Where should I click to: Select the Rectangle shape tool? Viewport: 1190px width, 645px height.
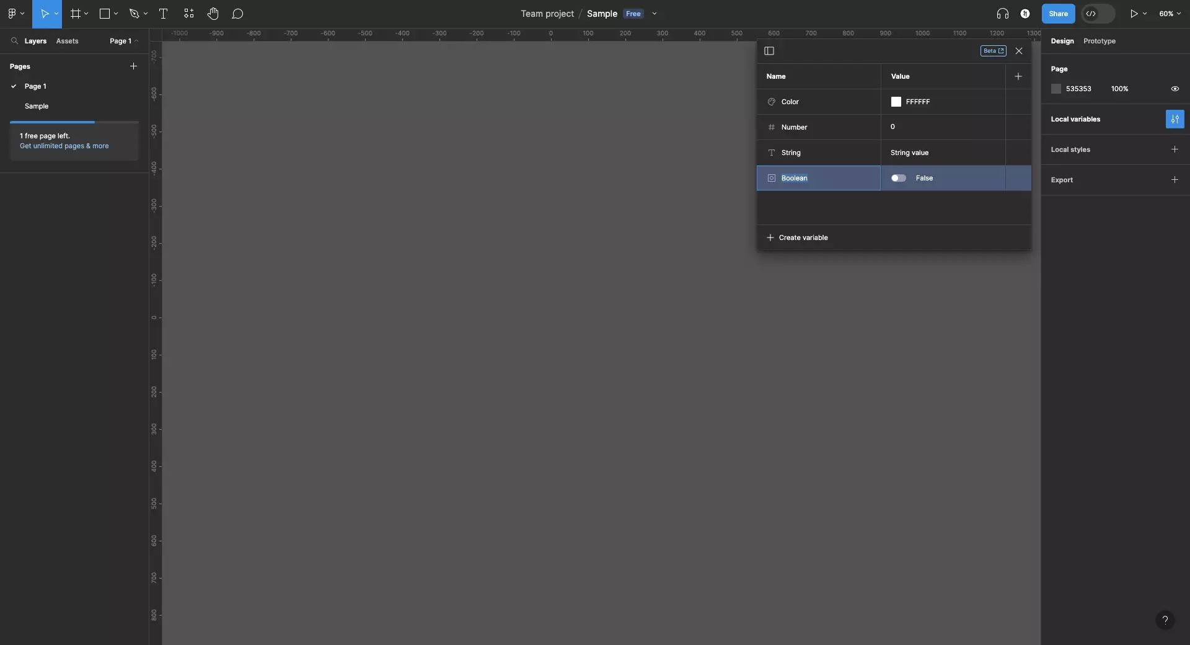point(103,14)
